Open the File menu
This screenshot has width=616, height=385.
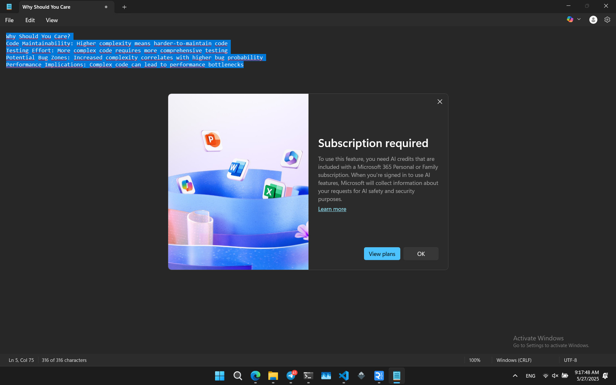click(9, 20)
